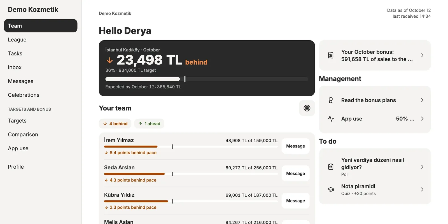
Task: Message Kübra Yıldız
Action: (x=295, y=201)
